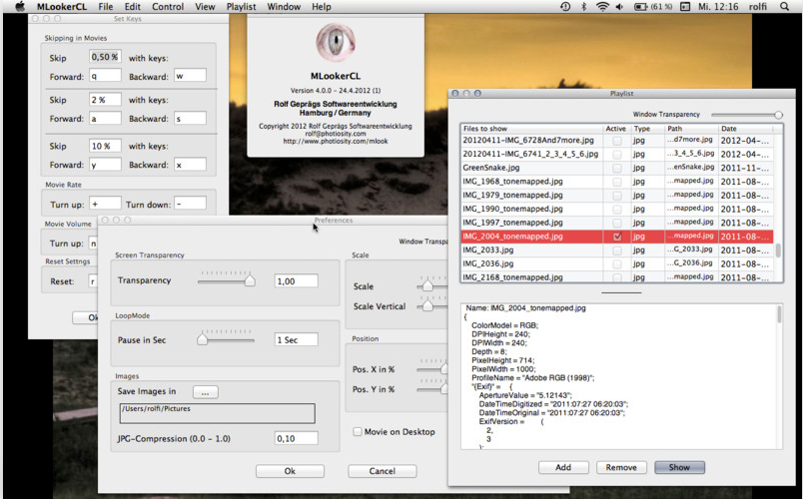This screenshot has height=499, width=803.
Task: Check Active for GreenSnake.jpg
Action: (617, 168)
